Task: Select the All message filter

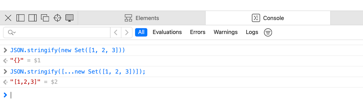Action: pos(141,32)
